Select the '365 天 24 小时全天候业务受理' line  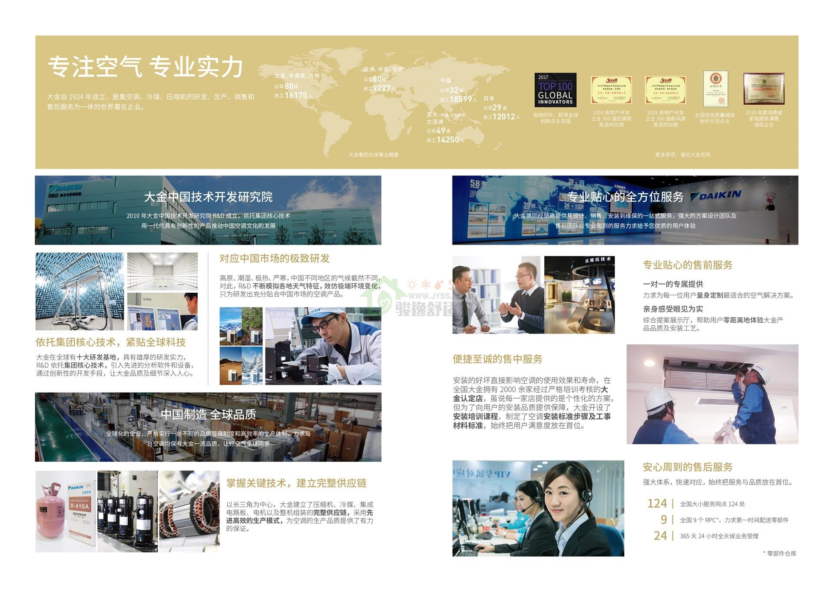(719, 536)
